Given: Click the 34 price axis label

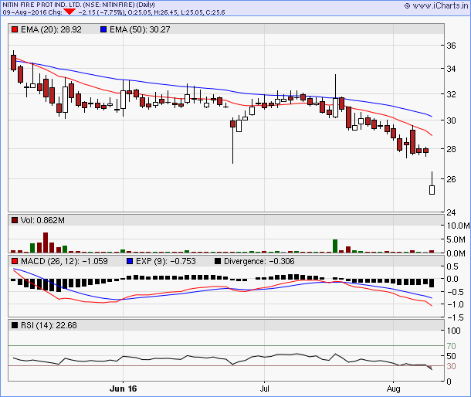Looking at the screenshot, I should pyautogui.click(x=451, y=69).
